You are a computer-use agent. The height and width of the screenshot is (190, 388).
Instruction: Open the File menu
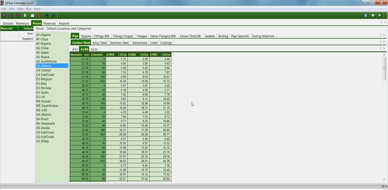(4, 9)
